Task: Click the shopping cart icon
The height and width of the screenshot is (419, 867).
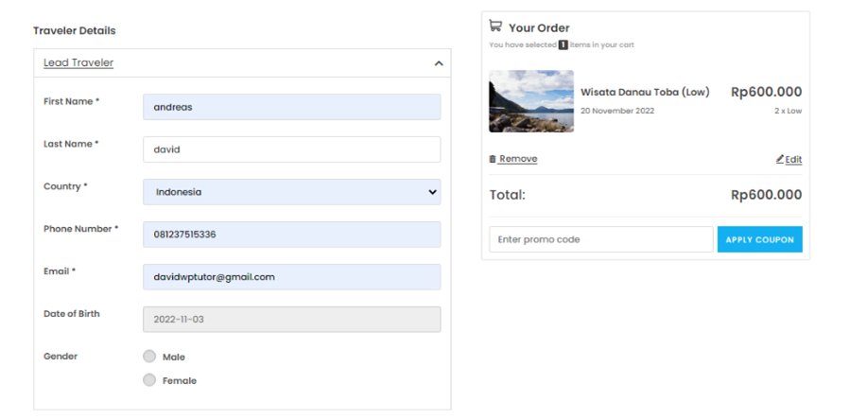Action: click(x=495, y=26)
